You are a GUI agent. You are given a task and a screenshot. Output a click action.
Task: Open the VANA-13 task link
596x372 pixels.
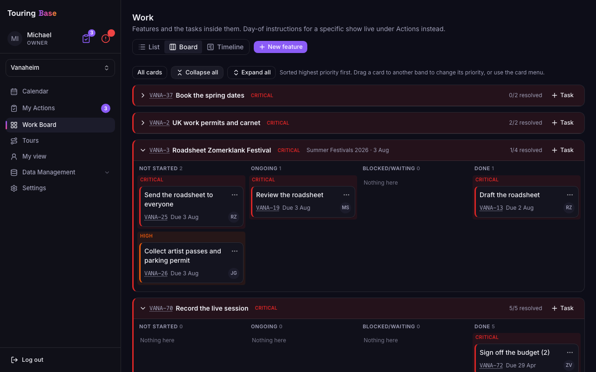tap(491, 208)
